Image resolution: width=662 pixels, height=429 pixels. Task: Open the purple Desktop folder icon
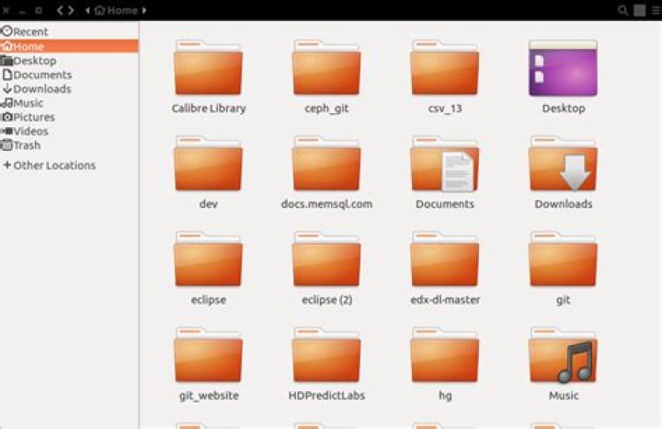(563, 67)
